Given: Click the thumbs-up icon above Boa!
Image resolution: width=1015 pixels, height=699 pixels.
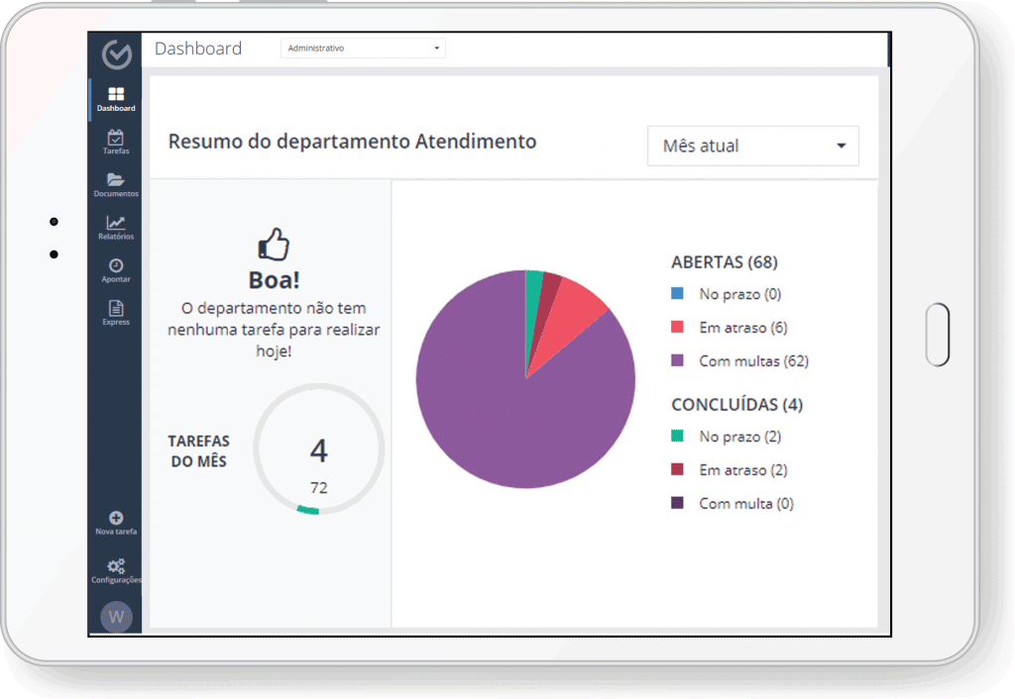Looking at the screenshot, I should point(274,244).
